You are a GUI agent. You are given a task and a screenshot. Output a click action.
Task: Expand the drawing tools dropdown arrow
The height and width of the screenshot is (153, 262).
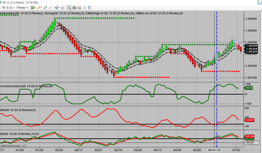tap(42, 8)
